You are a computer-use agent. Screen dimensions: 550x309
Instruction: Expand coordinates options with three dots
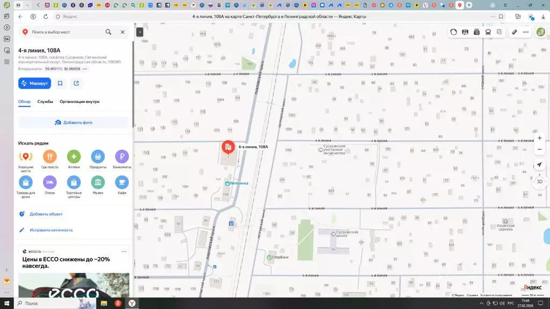pos(85,69)
